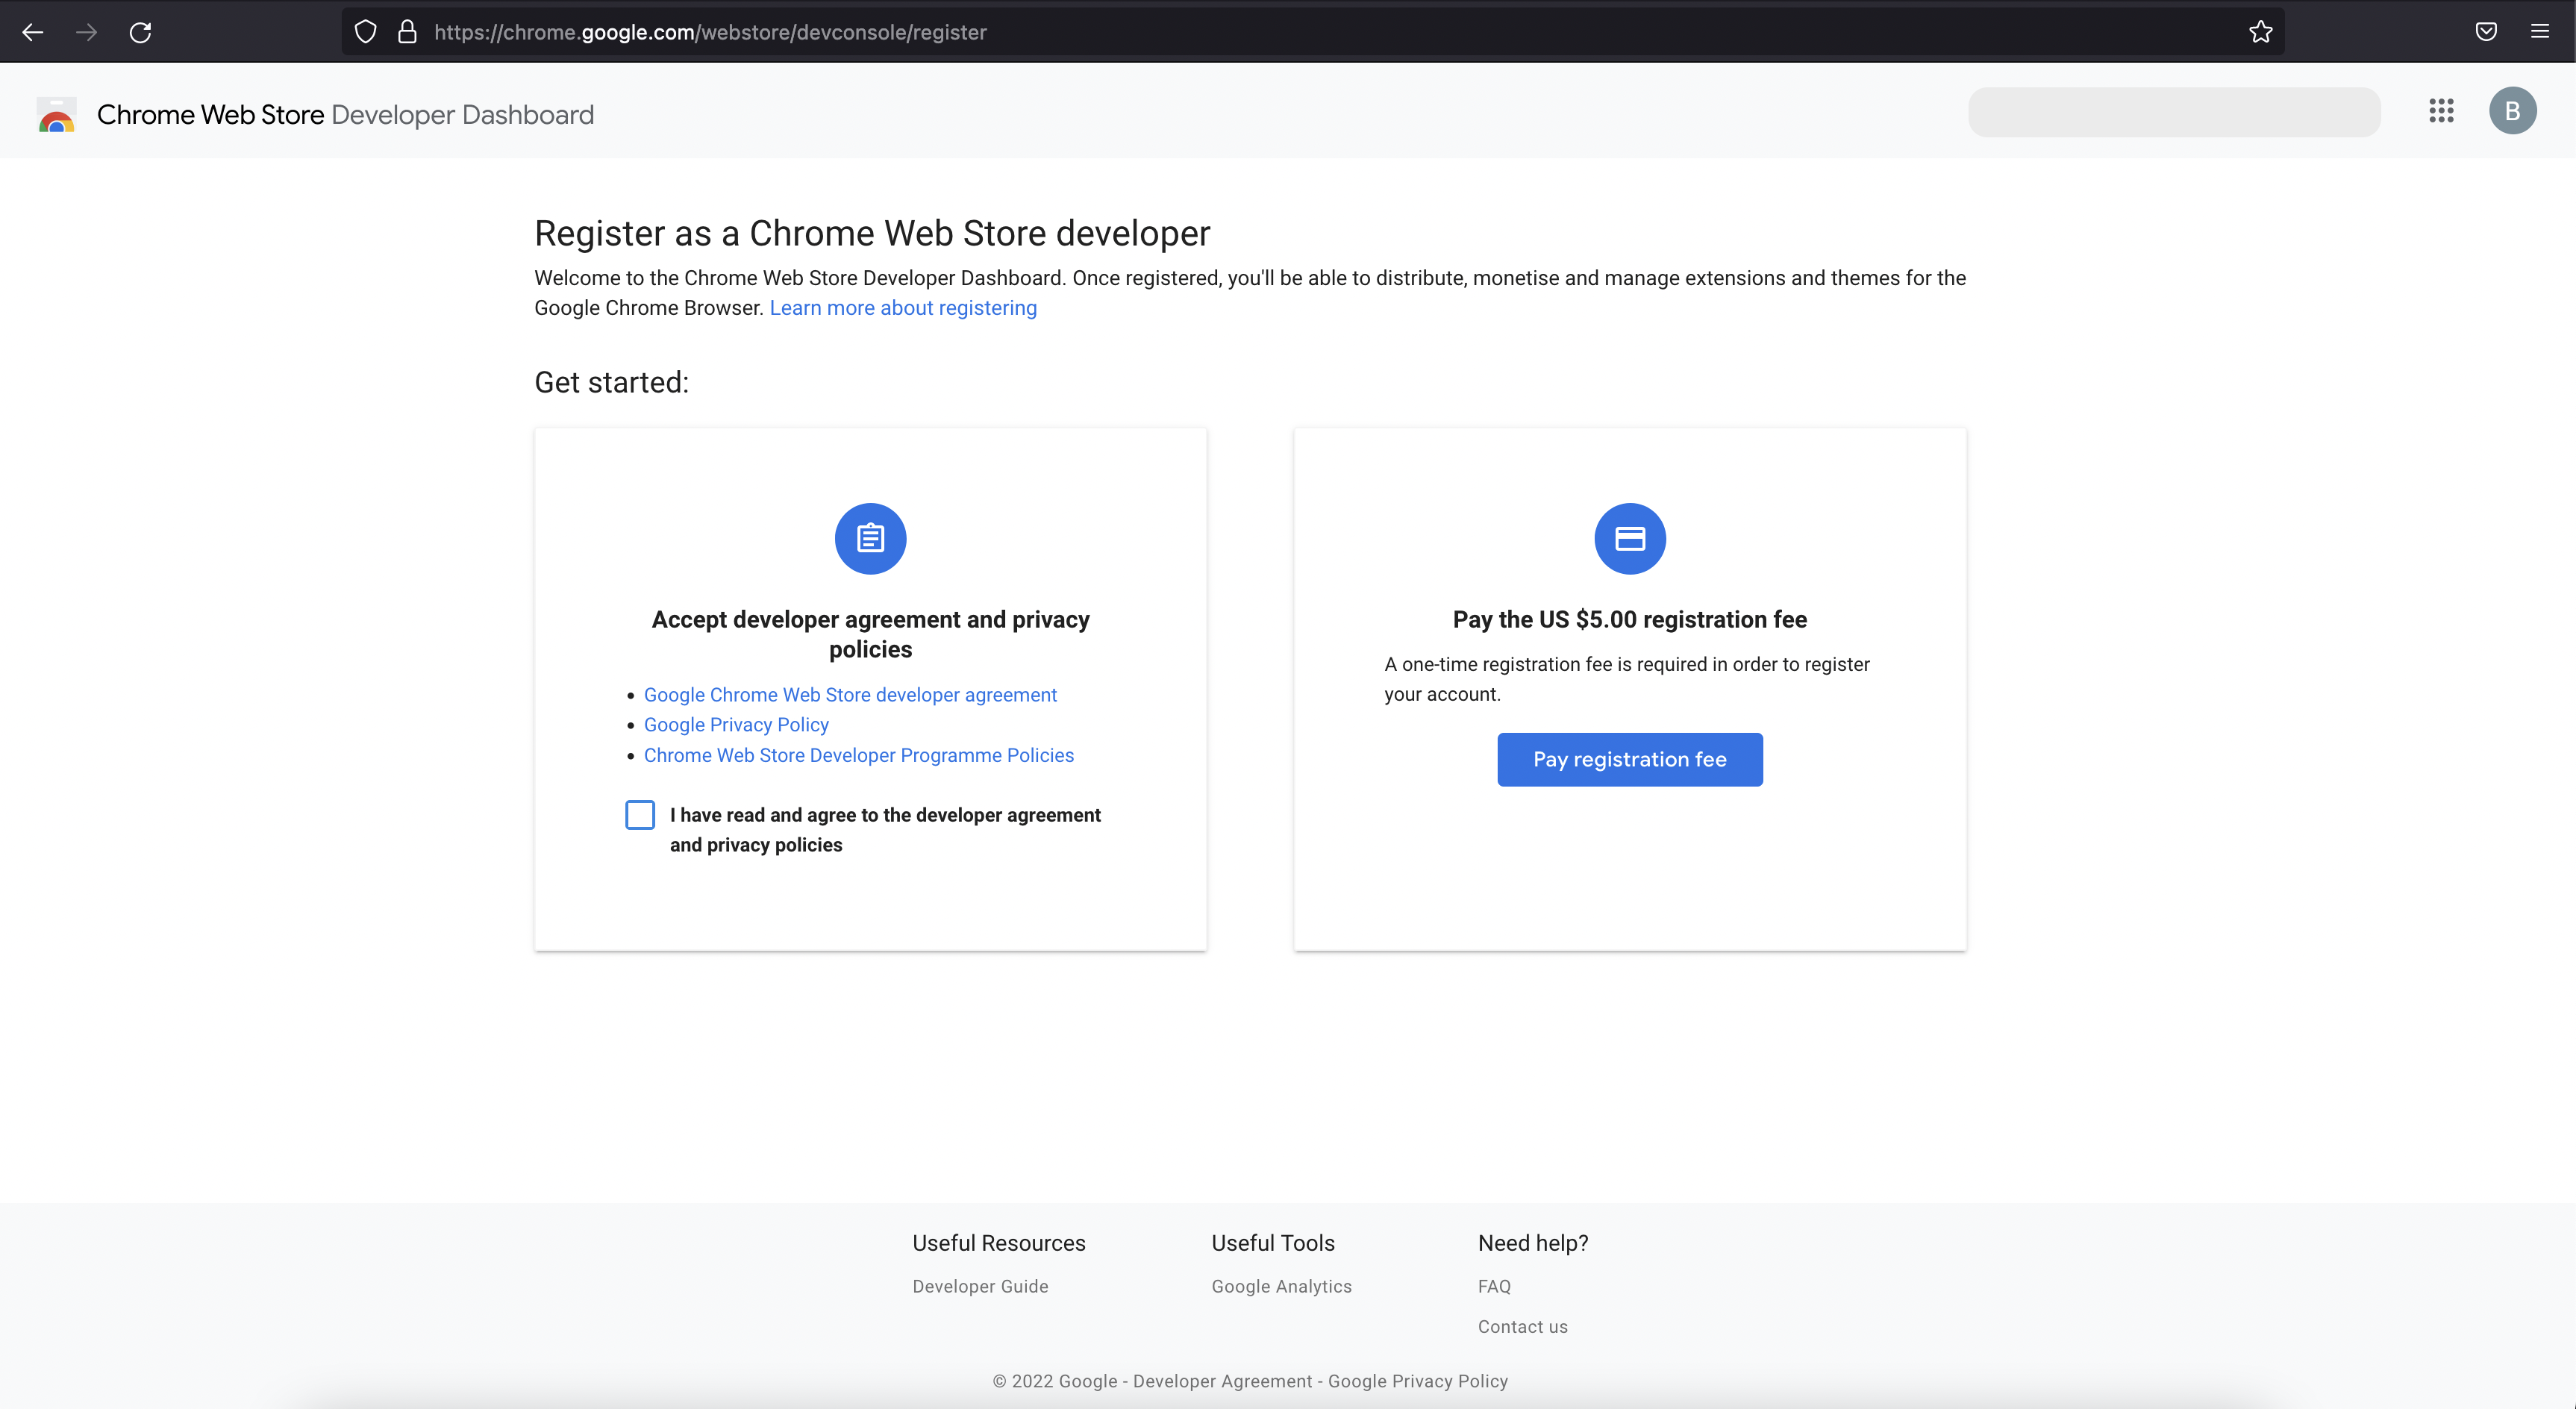Open Chrome Web Store Developer Programme Policies
Image resolution: width=2576 pixels, height=1409 pixels.
pyautogui.click(x=858, y=756)
